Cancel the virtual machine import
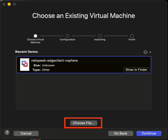 pos(26,133)
